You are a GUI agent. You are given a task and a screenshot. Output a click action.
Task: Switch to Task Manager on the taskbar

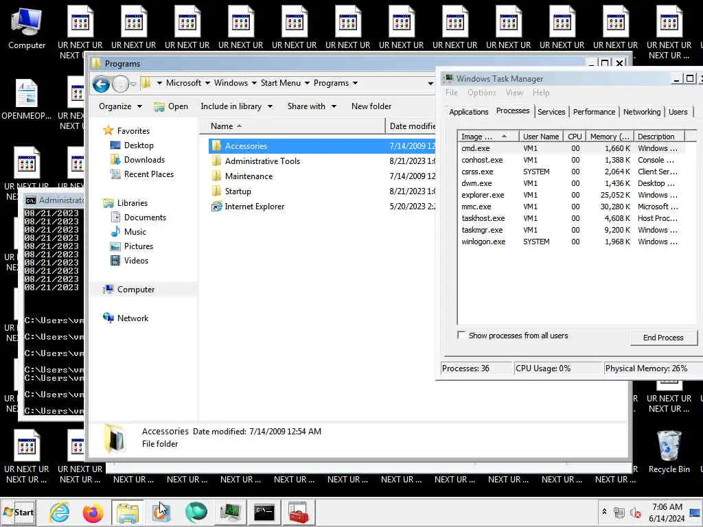click(231, 512)
